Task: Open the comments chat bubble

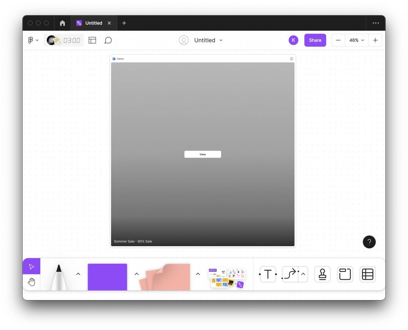Action: 108,40
